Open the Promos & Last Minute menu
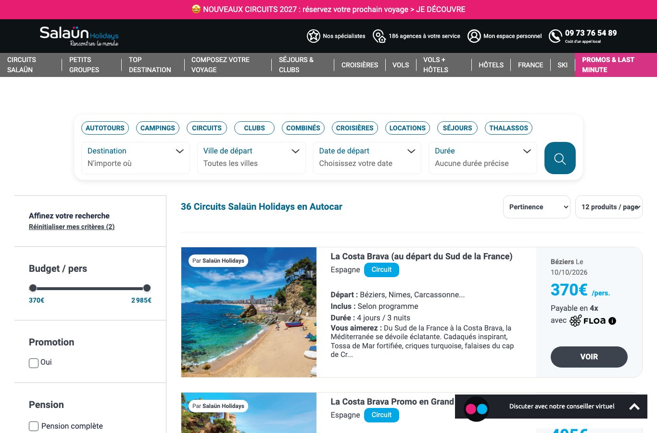This screenshot has height=433, width=657. 616,65
